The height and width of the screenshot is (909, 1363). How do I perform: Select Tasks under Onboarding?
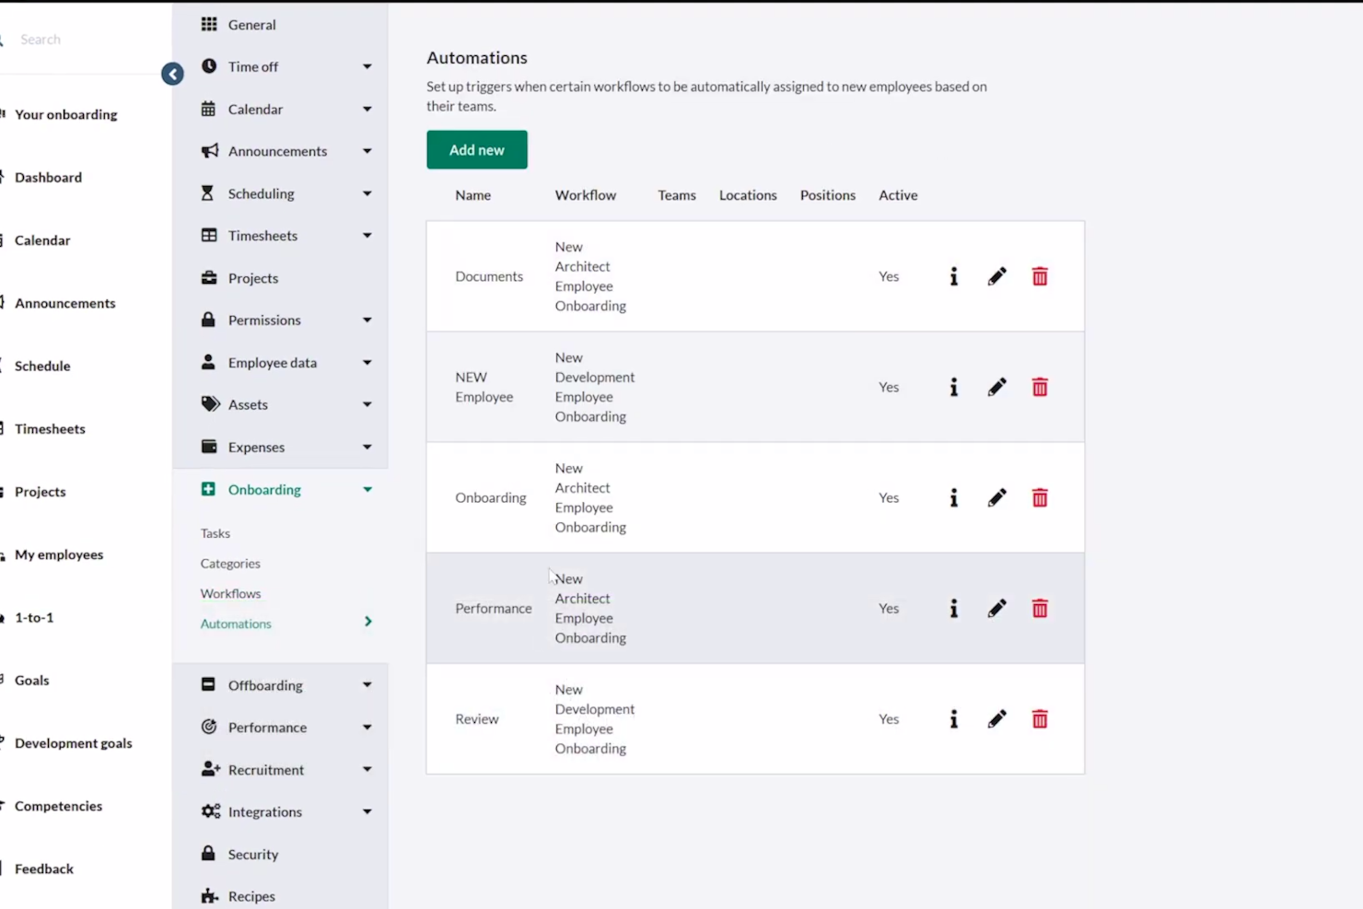[x=216, y=533]
